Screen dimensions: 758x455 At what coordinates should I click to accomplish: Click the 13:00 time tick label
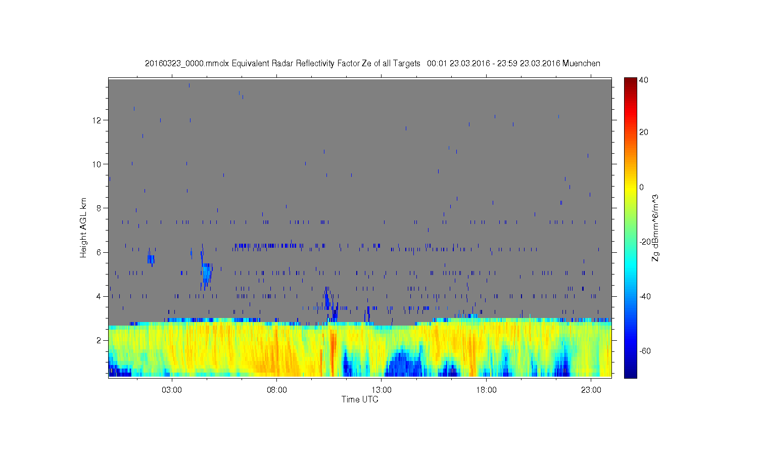pos(382,390)
